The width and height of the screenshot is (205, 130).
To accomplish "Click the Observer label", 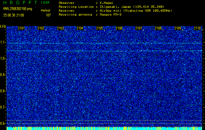I will [x=66, y=3].
